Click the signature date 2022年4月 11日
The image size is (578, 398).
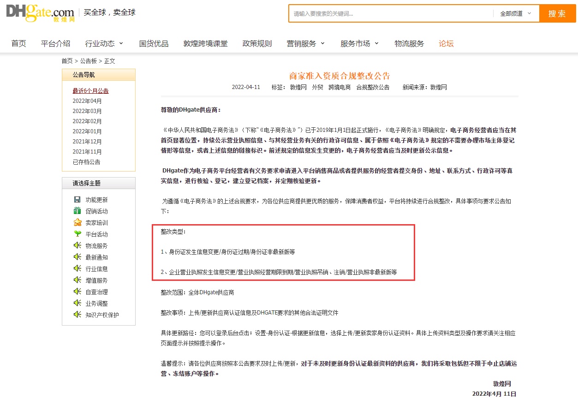(x=494, y=394)
